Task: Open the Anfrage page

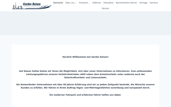Action: [x=143, y=3]
